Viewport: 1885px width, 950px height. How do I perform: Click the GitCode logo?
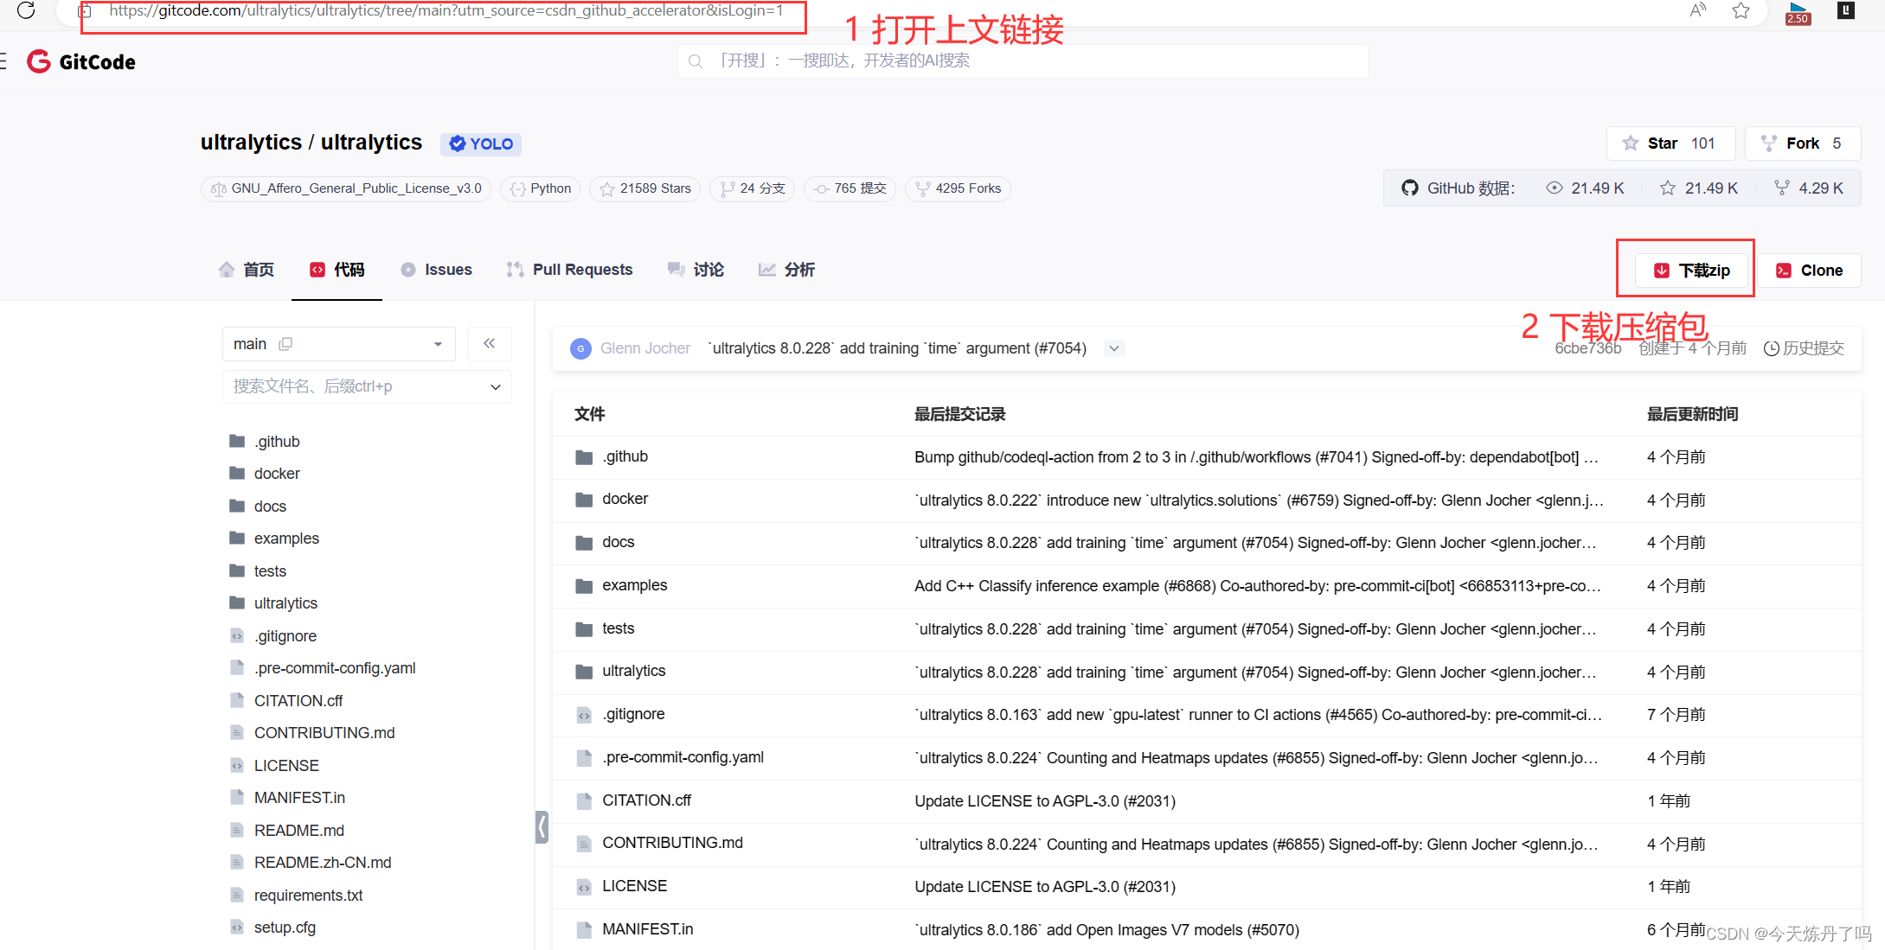(x=80, y=61)
